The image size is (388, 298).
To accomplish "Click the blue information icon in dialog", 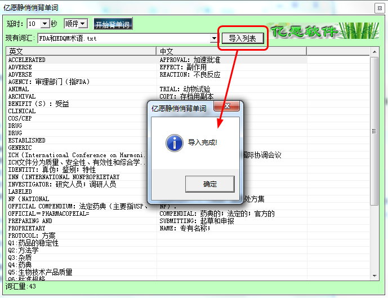I will click(175, 143).
